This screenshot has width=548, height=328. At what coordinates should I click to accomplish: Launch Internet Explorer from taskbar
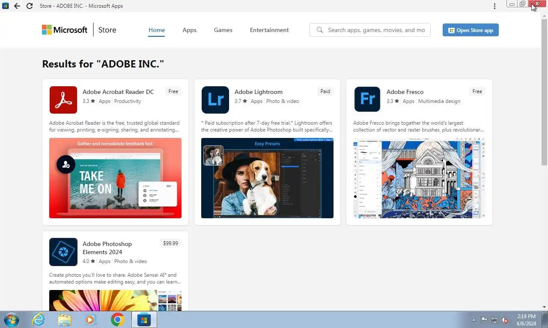point(38,319)
